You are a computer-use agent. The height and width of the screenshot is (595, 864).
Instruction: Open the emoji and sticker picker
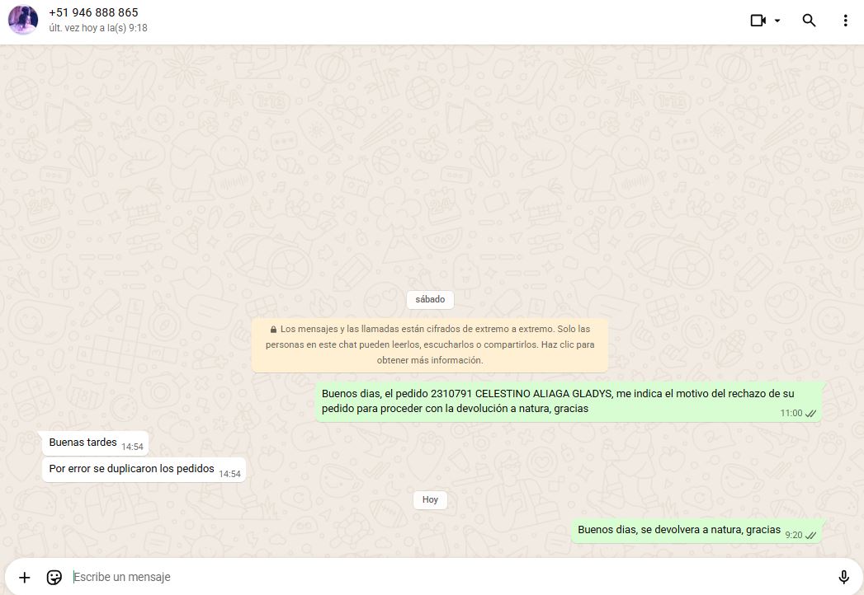54,577
